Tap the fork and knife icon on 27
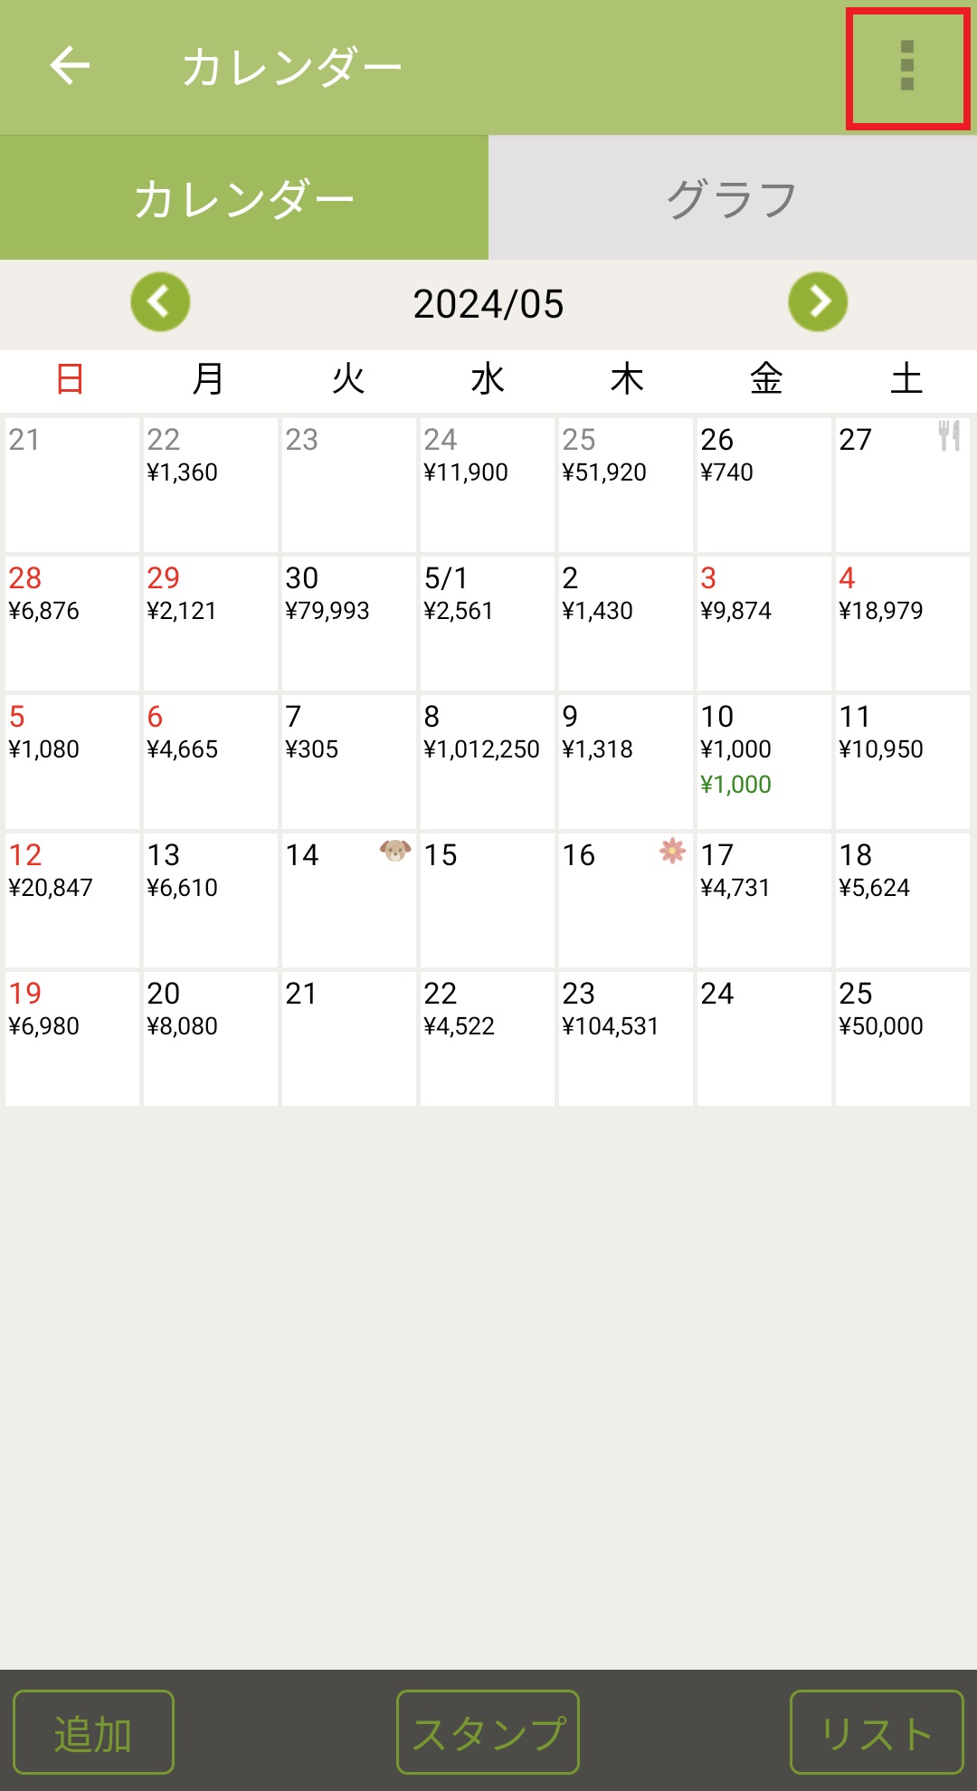977x1791 pixels. click(949, 436)
